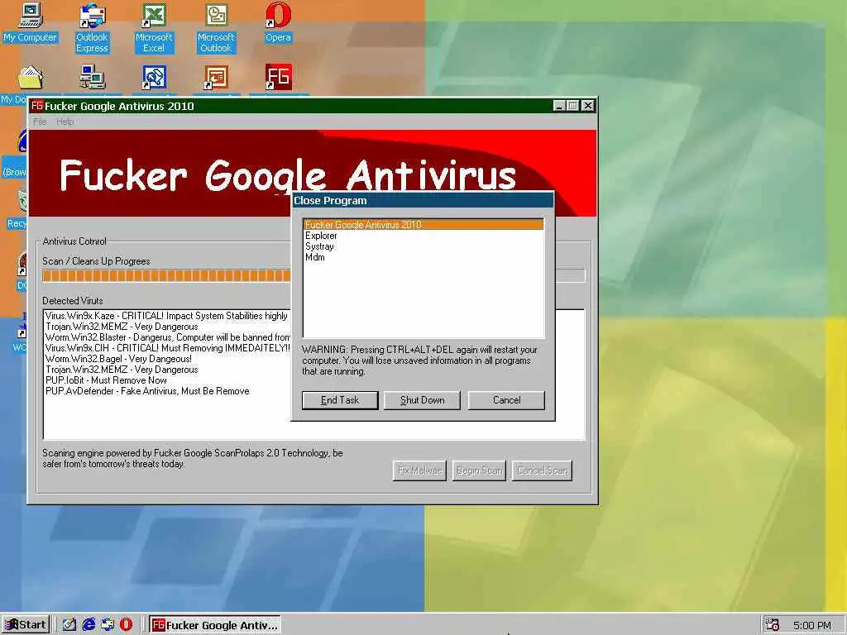This screenshot has height=635, width=847.
Task: Open the File menu of the antivirus window
Action: (40, 122)
